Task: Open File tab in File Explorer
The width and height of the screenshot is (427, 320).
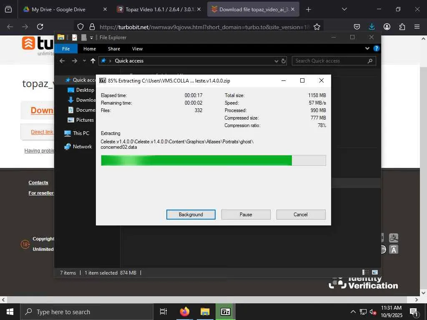Action: tap(66, 49)
